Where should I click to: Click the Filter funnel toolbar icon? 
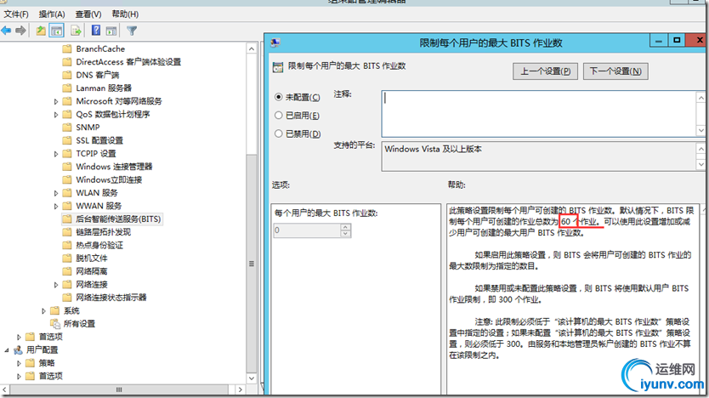132,31
